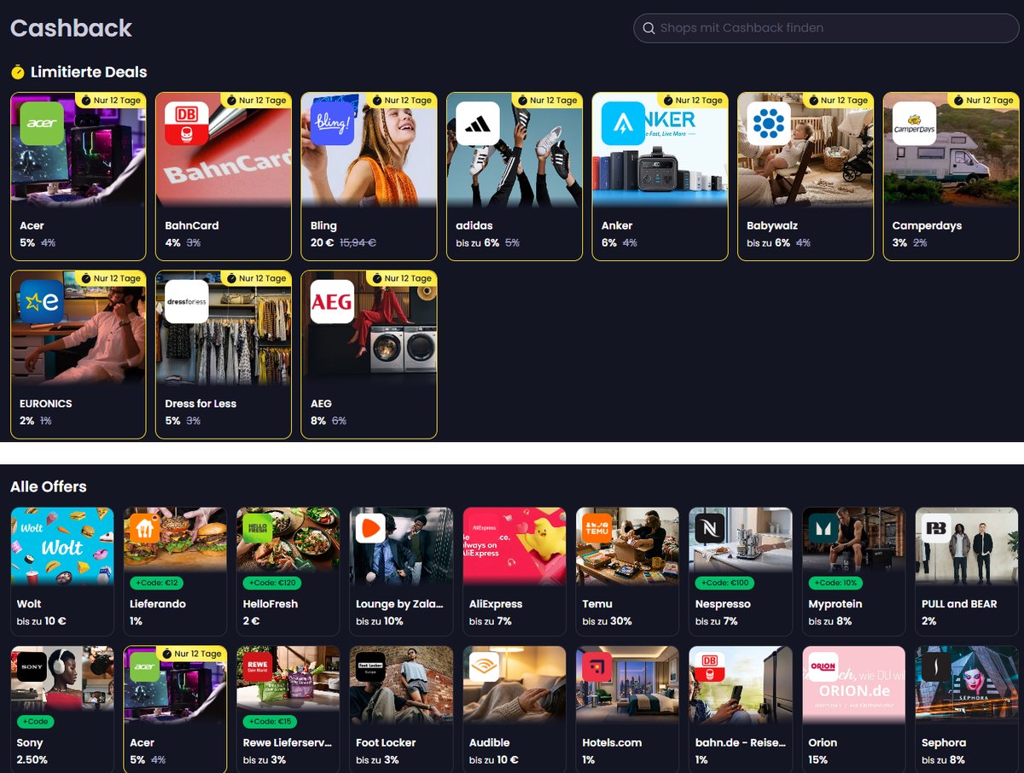The width and height of the screenshot is (1024, 773).
Task: Click the Foot Locker bis zu 3% text
Action: pyautogui.click(x=377, y=759)
